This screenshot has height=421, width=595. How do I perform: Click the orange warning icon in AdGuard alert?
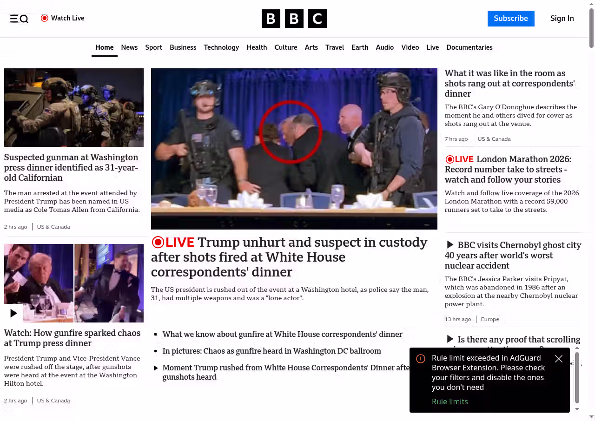[421, 359]
